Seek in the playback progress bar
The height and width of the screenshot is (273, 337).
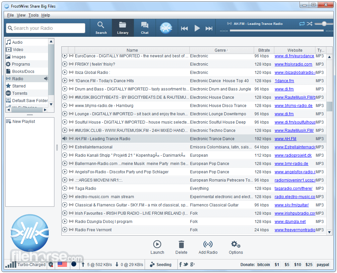pyautogui.click(x=276, y=31)
